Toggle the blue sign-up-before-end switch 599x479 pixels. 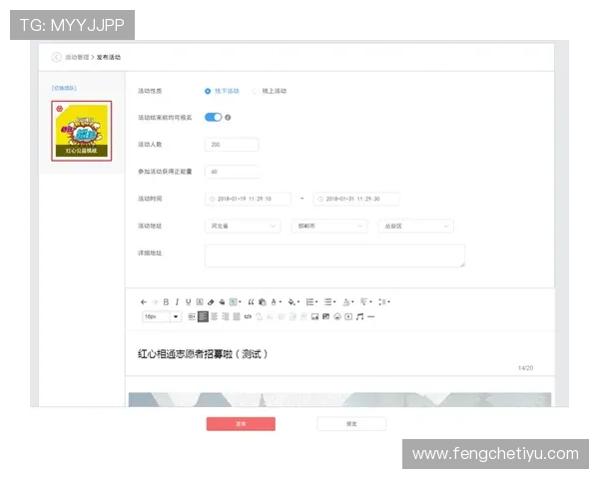(214, 118)
